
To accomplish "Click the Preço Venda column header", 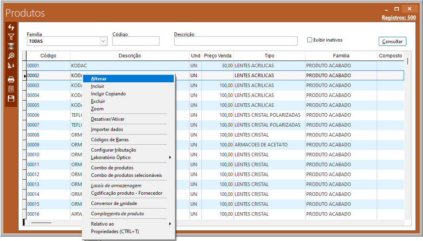I will tap(218, 56).
